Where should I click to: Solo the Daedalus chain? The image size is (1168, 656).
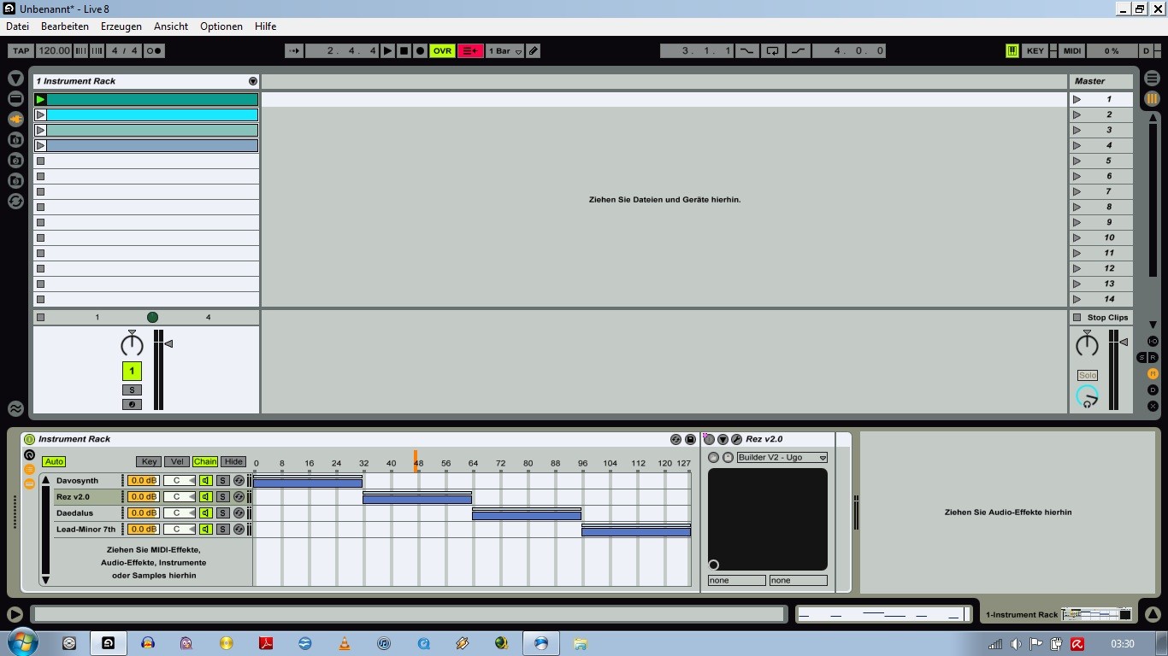222,513
